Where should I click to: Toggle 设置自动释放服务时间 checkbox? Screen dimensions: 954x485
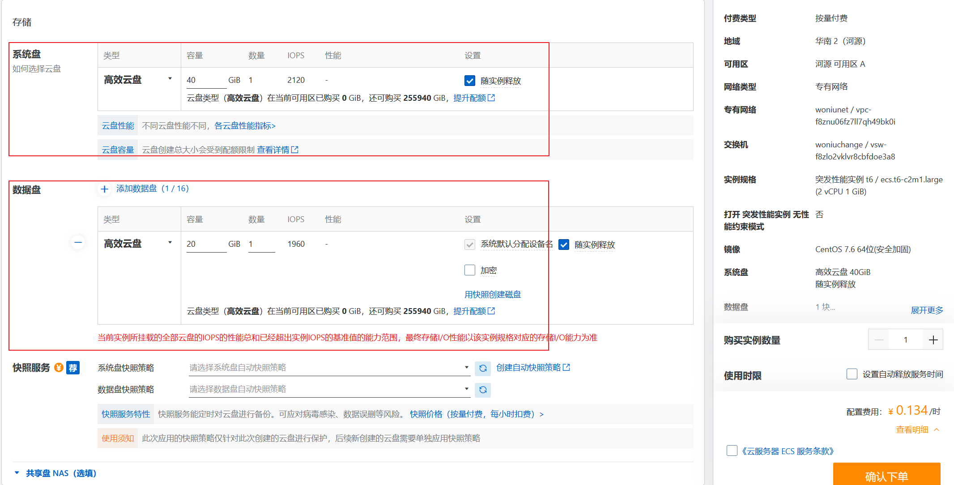point(852,374)
